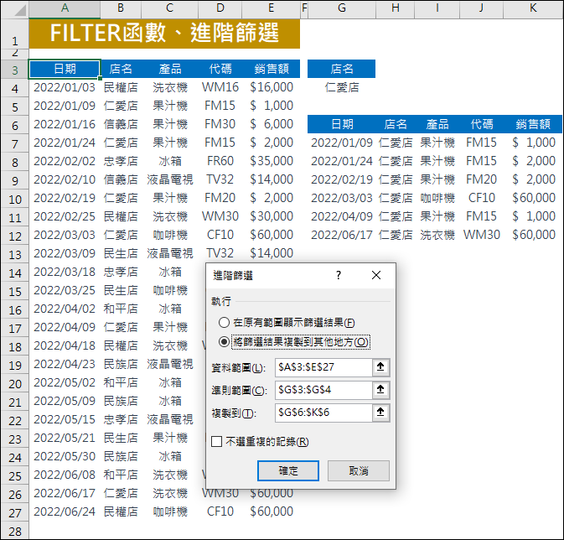Select column A header
The width and height of the screenshot is (564, 540).
click(65, 8)
